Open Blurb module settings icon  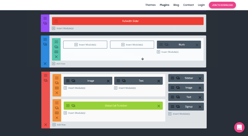tap(161, 45)
